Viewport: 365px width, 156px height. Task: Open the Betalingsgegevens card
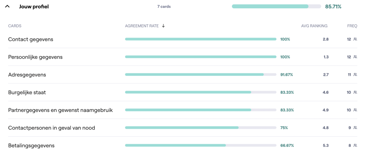coord(31,145)
